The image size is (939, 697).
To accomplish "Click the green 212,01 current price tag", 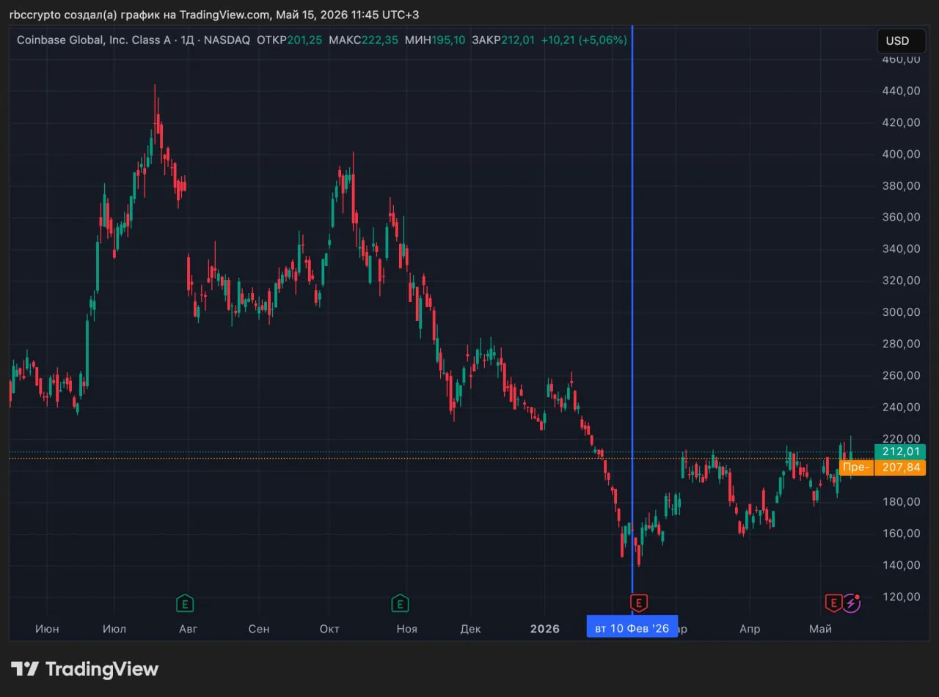I will 900,452.
